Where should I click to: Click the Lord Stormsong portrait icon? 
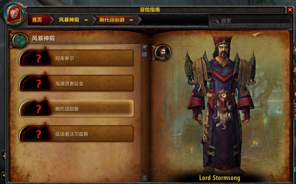pyautogui.click(x=163, y=52)
